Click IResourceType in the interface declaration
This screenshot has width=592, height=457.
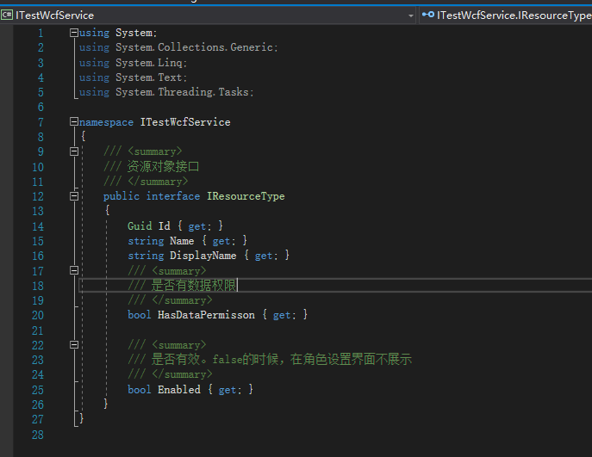click(245, 196)
